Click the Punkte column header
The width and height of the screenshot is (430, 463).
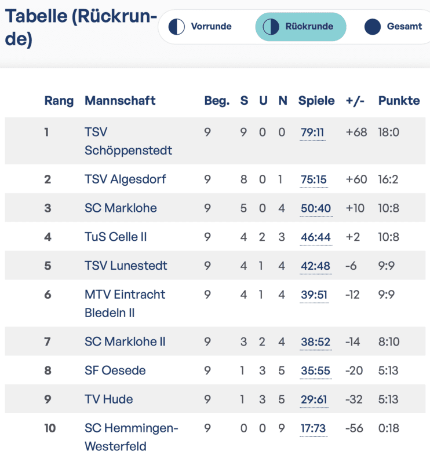(x=399, y=101)
